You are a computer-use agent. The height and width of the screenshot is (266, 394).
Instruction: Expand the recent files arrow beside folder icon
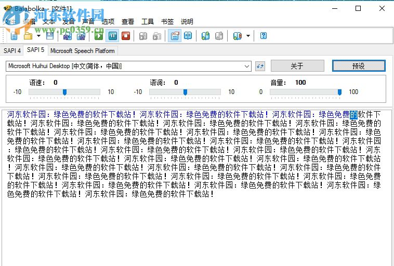(x=38, y=36)
